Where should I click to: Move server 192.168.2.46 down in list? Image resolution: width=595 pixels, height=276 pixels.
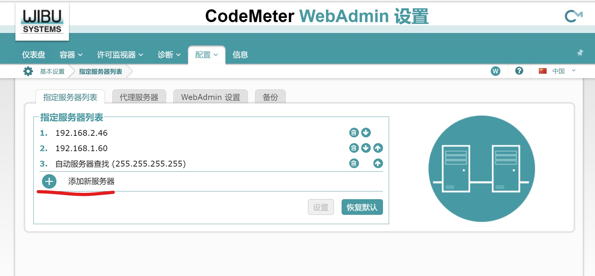(366, 133)
